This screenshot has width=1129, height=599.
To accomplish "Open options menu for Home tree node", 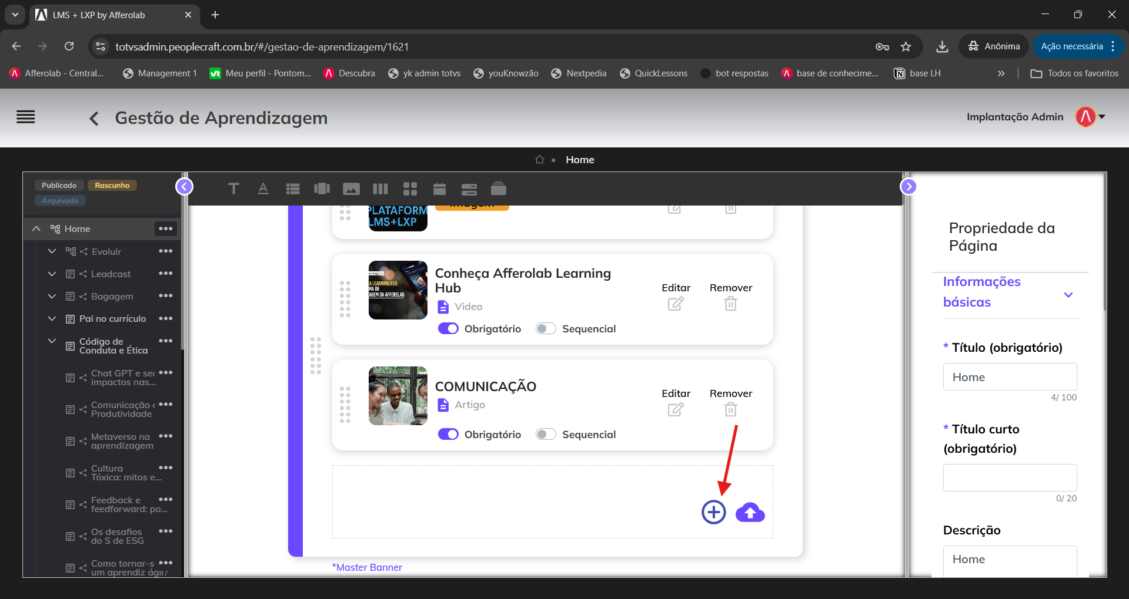I will click(x=166, y=228).
